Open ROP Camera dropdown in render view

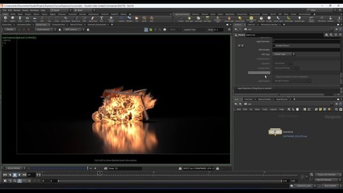[74, 29]
